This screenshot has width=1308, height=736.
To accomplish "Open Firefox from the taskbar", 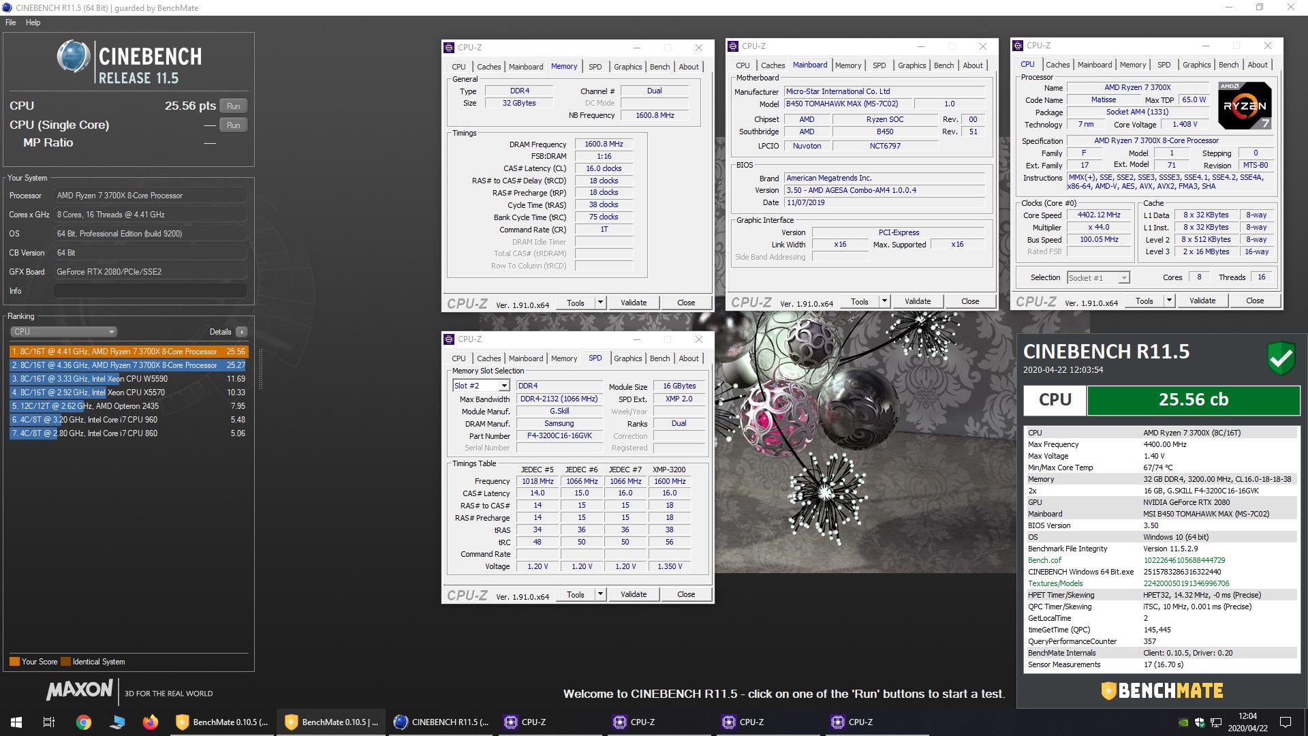I will click(x=150, y=722).
